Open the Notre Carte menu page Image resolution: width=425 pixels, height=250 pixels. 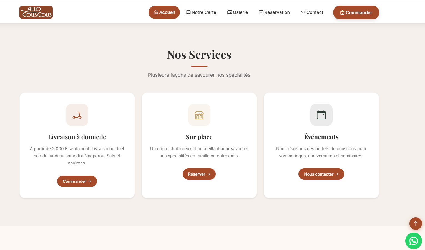(x=201, y=12)
